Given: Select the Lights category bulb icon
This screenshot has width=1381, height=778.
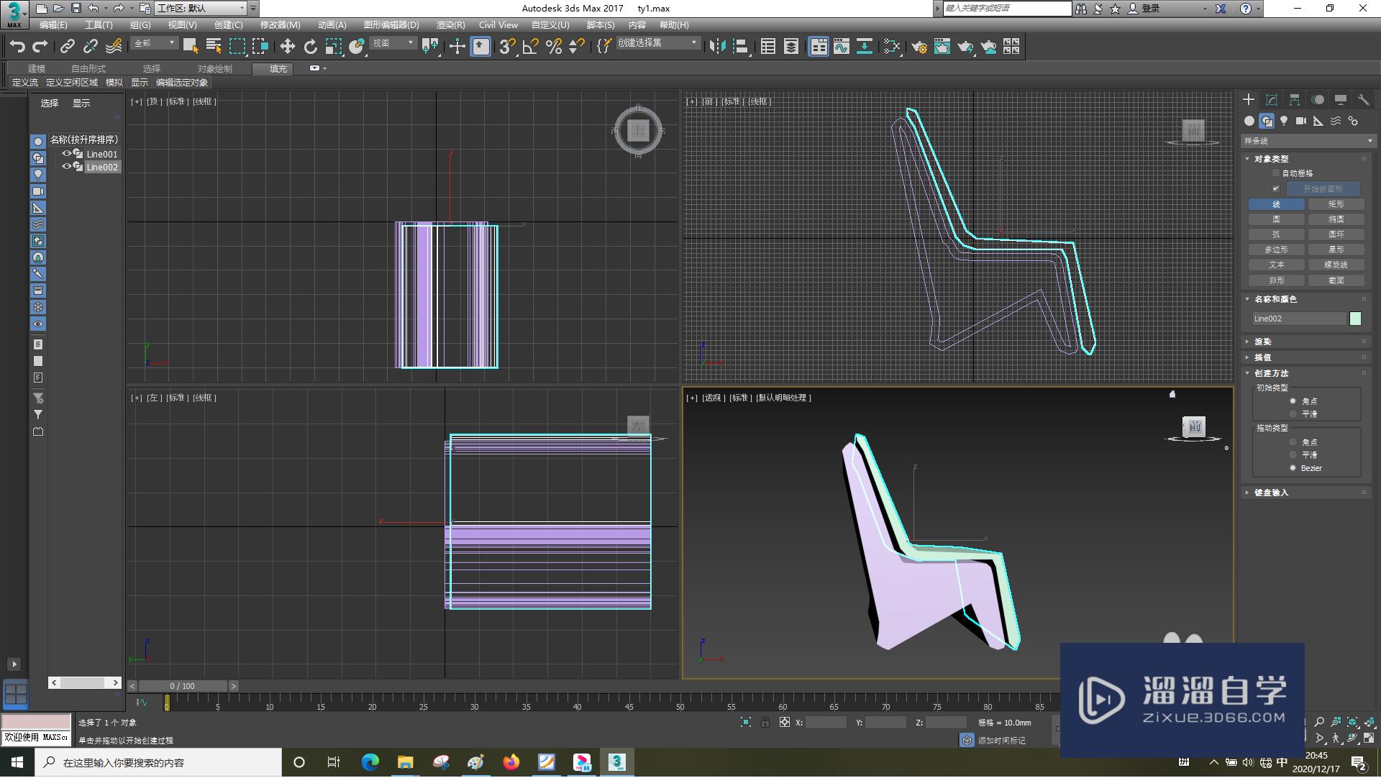Looking at the screenshot, I should (x=1284, y=121).
